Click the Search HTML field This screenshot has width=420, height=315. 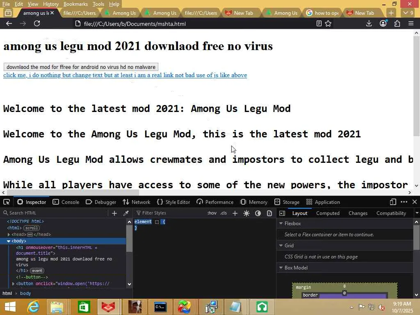(55, 213)
